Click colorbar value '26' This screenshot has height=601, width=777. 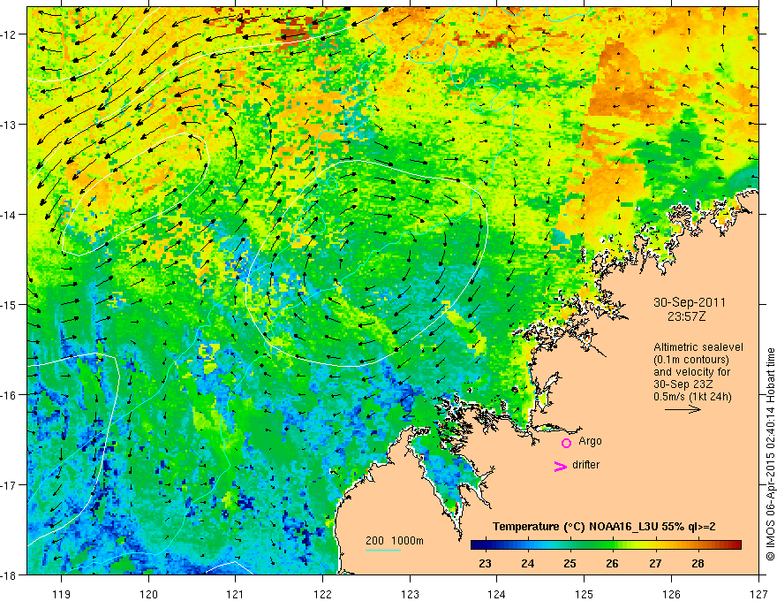pos(613,563)
